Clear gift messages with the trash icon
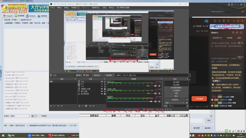The width and height of the screenshot is (246, 138). (x=239, y=43)
